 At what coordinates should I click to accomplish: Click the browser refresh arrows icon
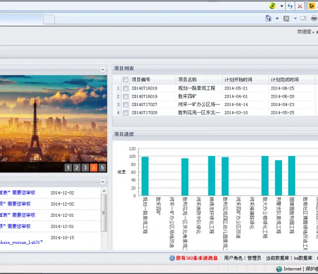pos(290,6)
